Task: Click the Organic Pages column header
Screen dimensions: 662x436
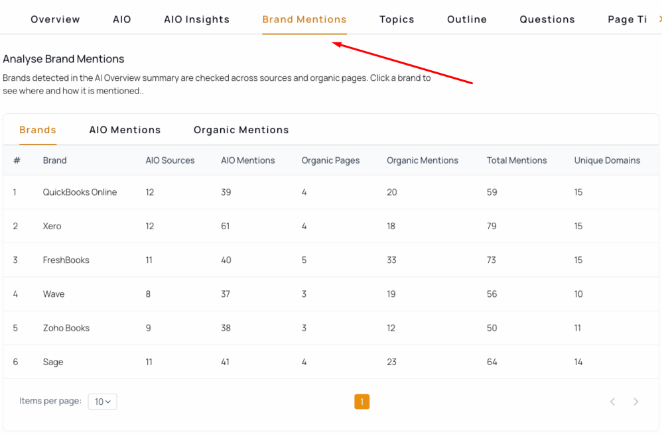Action: click(330, 160)
